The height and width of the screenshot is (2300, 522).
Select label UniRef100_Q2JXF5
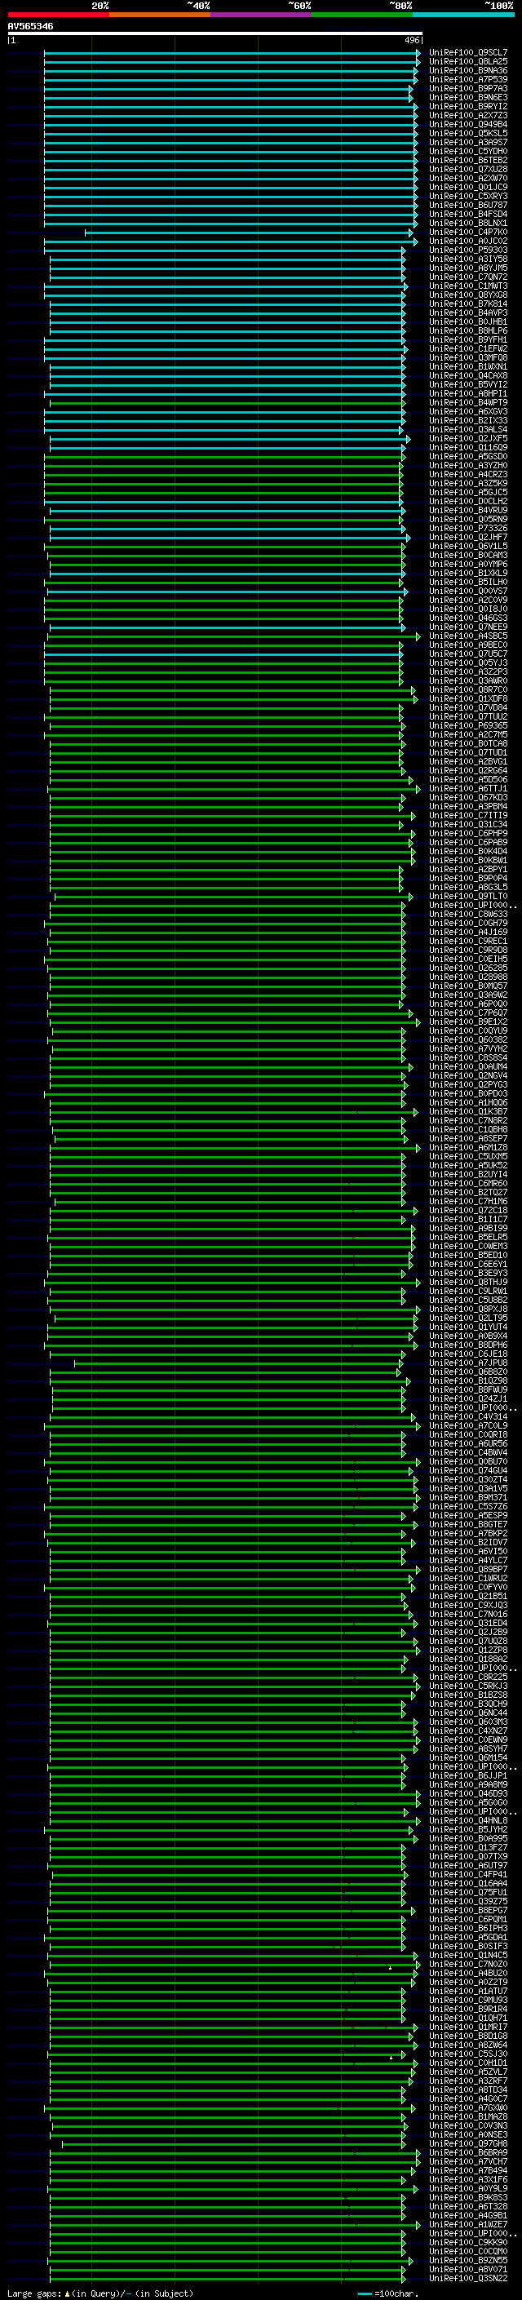(x=468, y=438)
